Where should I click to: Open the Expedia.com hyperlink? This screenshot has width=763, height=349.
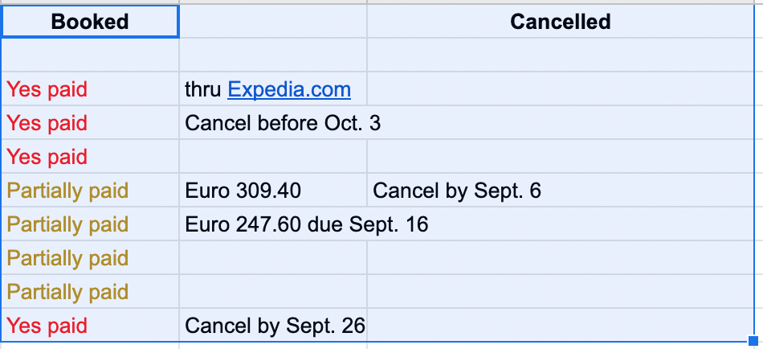[289, 90]
